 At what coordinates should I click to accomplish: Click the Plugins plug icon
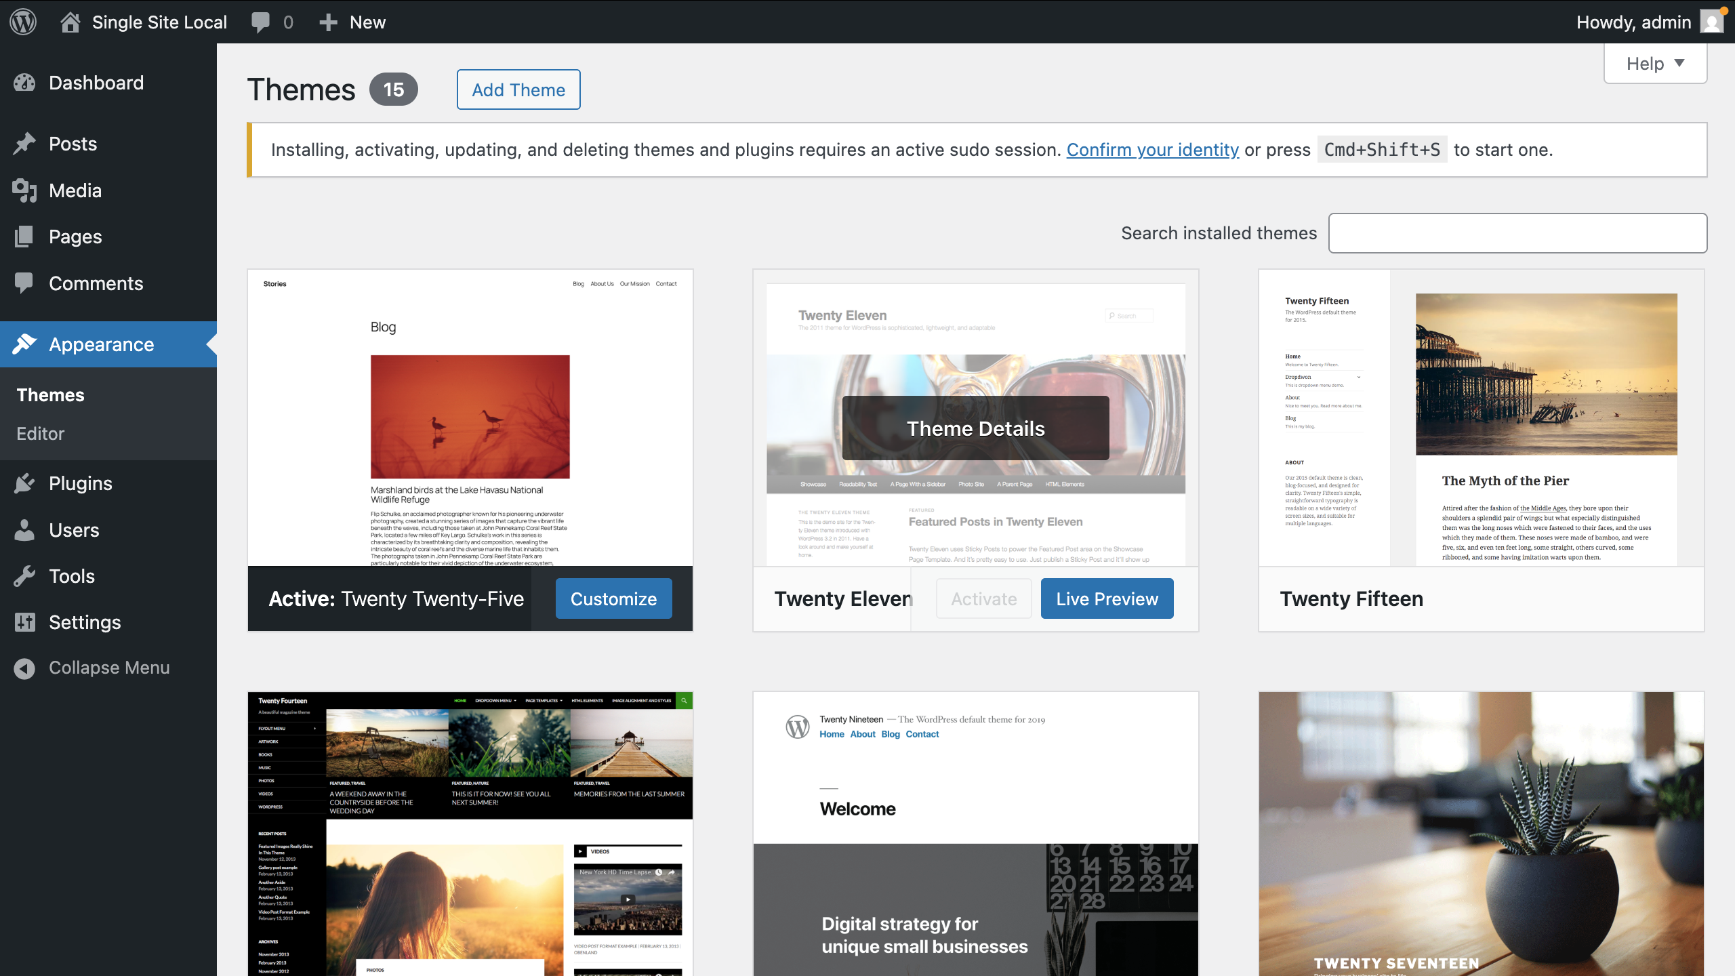pyautogui.click(x=24, y=483)
